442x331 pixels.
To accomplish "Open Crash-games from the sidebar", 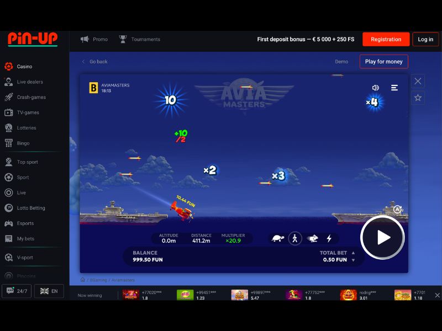I will [x=31, y=97].
